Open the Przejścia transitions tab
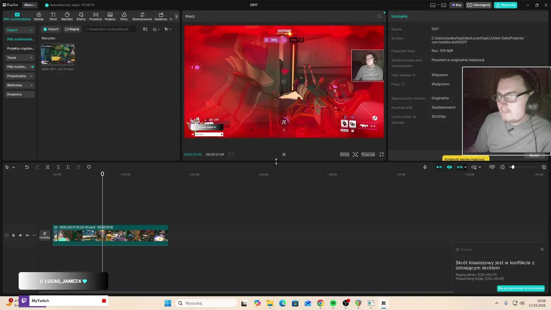Screen dimensions: 551x310 click(x=96, y=16)
